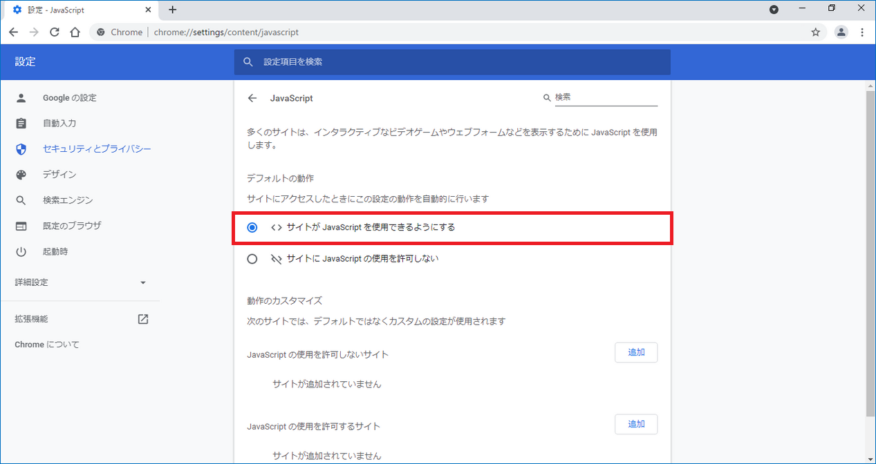Click the Chrome site info icon in address bar

pyautogui.click(x=101, y=32)
